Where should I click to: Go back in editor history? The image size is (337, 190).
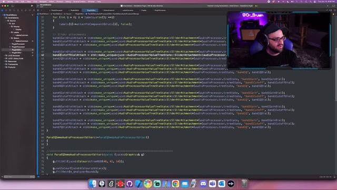pyautogui.click(x=42, y=10)
